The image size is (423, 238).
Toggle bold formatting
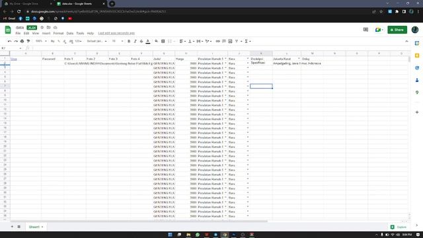point(129,41)
